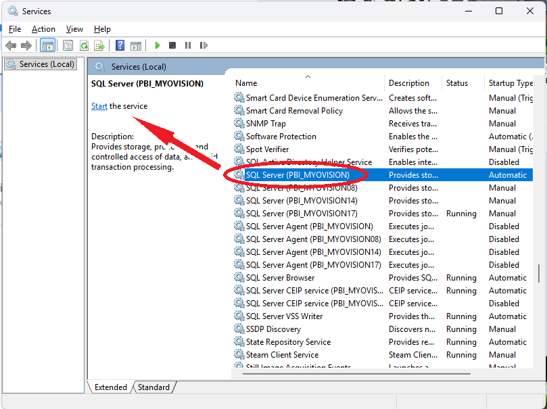Open the Help menu
The width and height of the screenshot is (547, 409).
[x=102, y=29]
